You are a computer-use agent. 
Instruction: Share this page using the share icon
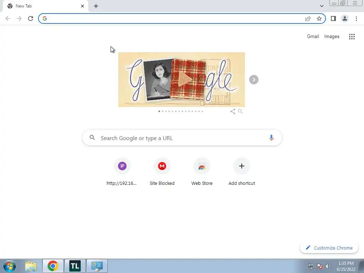[x=308, y=18]
